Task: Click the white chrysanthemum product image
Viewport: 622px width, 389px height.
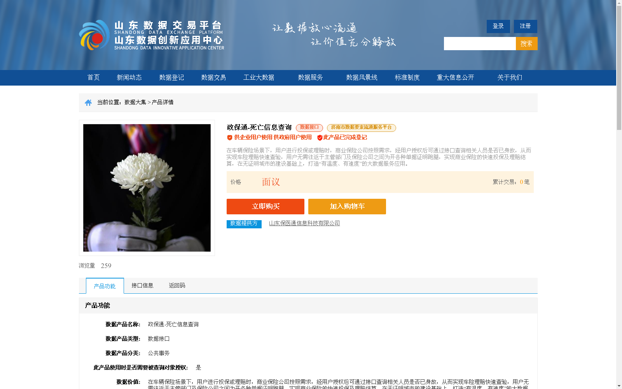Action: [x=147, y=188]
